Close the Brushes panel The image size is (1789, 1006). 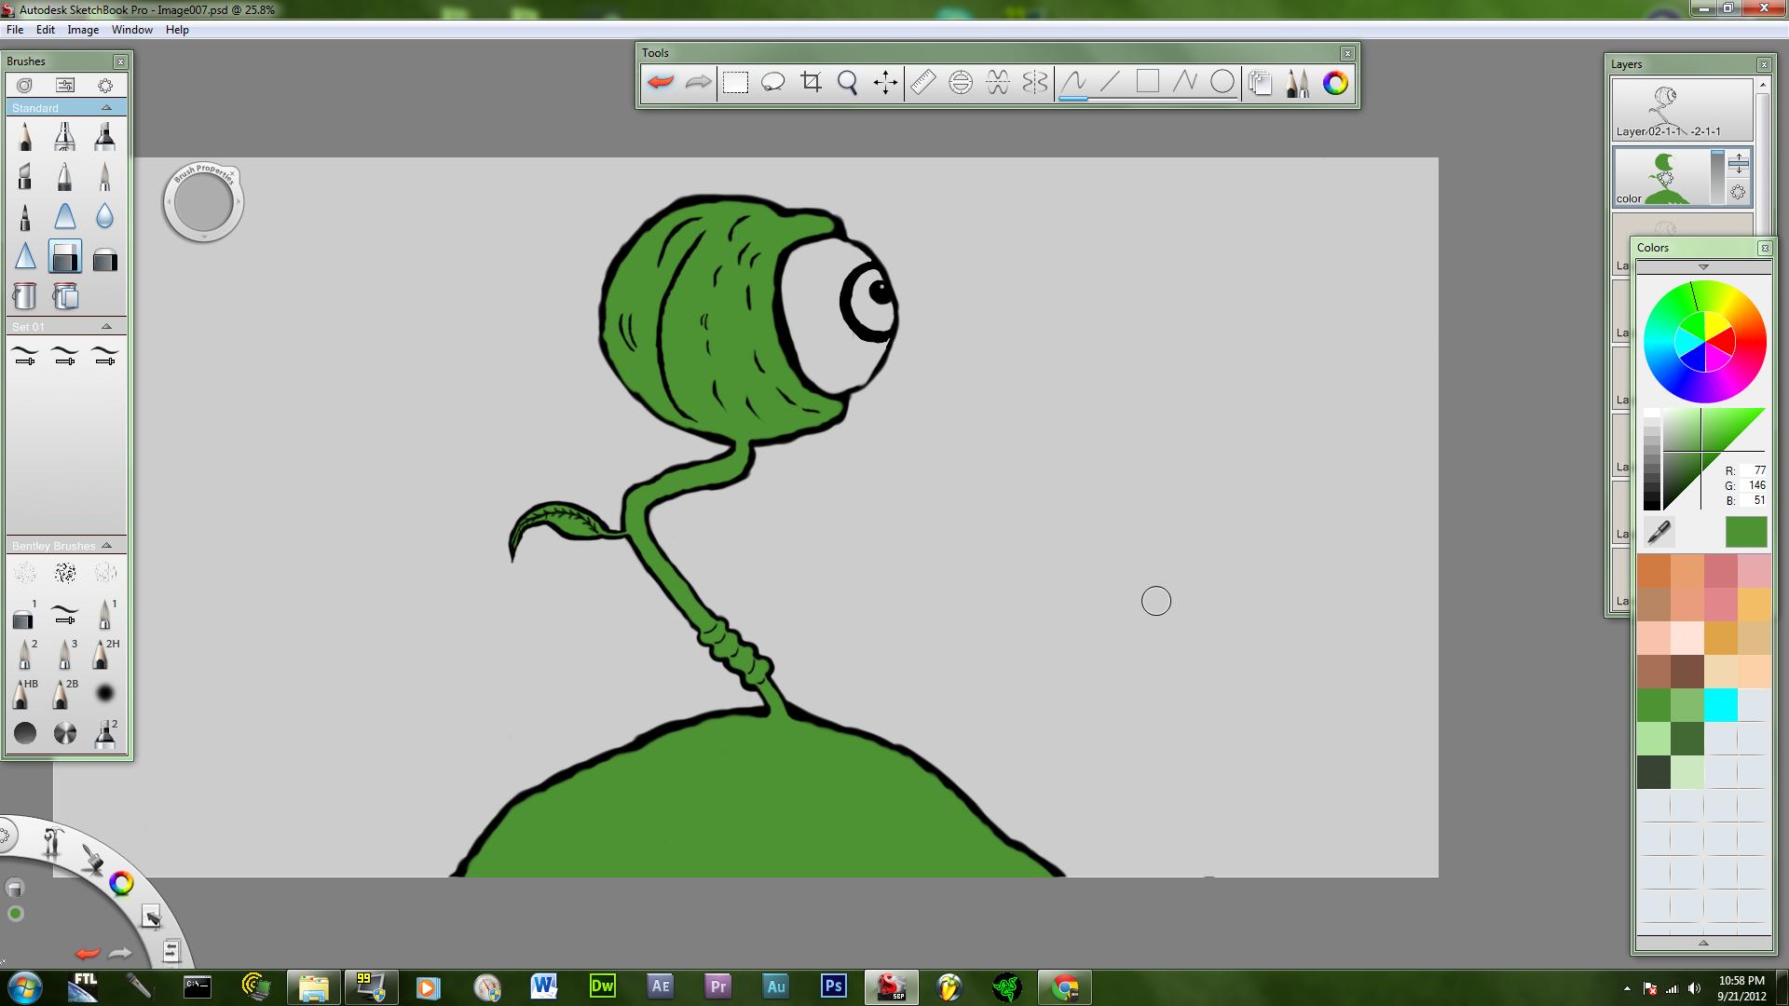120,61
